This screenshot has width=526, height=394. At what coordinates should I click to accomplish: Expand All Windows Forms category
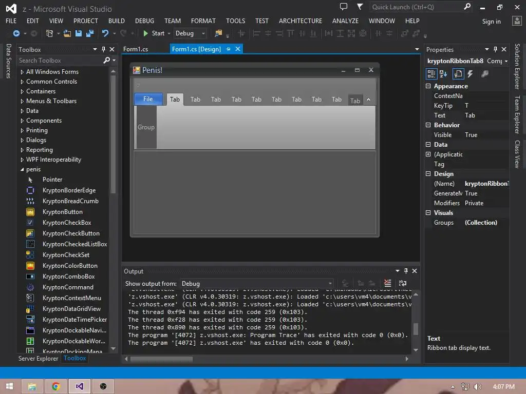click(x=22, y=72)
